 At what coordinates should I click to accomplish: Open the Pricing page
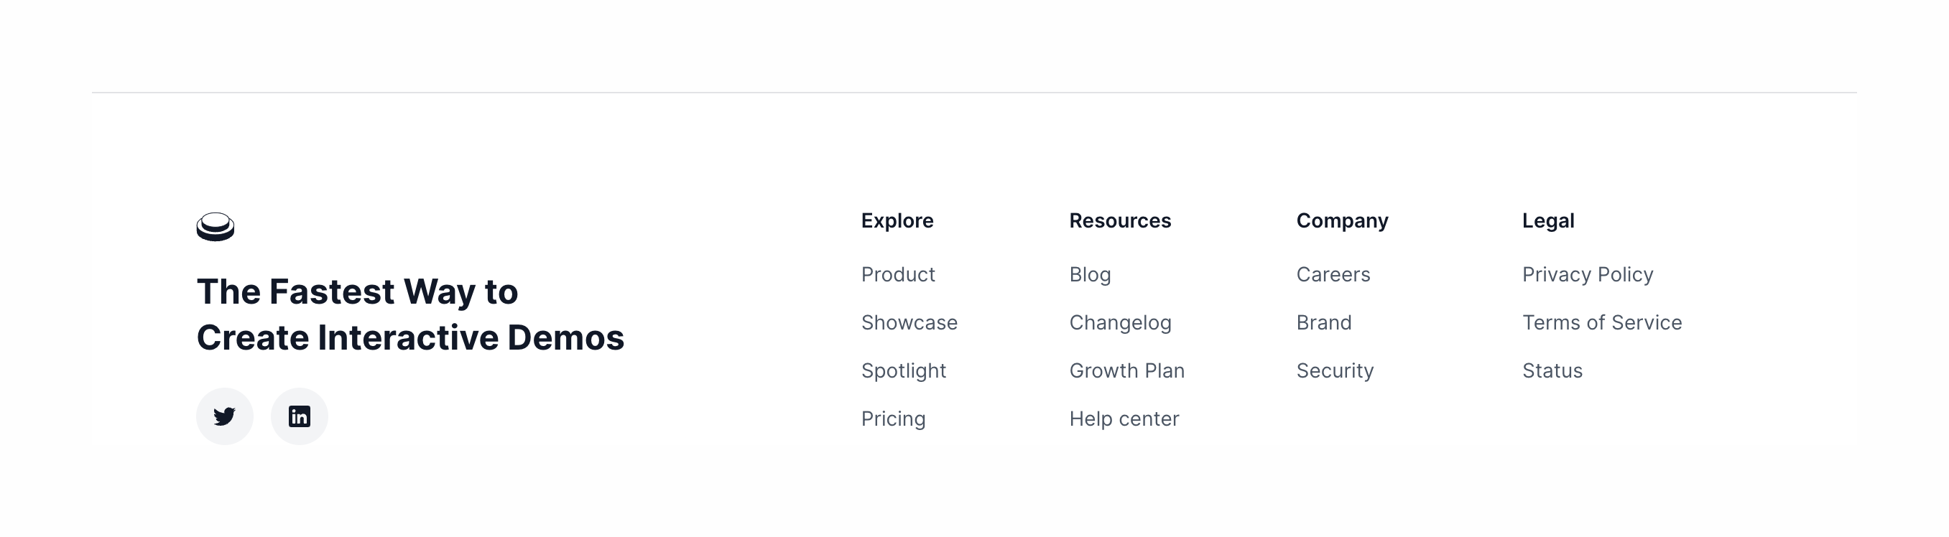coord(894,419)
